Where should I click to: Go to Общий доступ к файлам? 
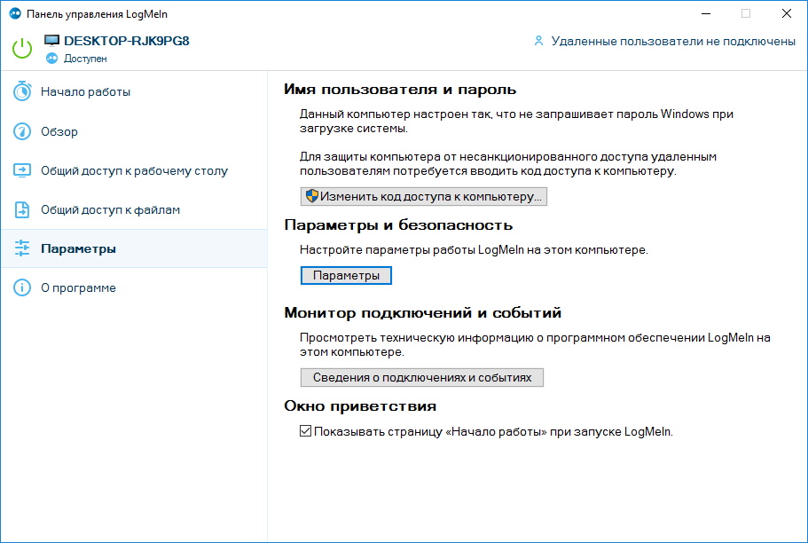coord(134,210)
